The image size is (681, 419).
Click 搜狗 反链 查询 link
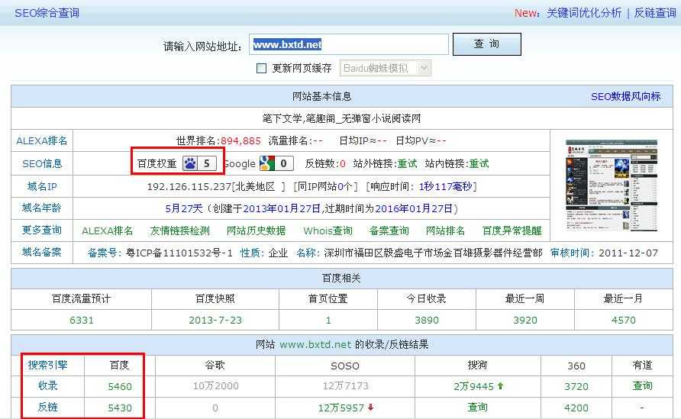[x=477, y=408]
